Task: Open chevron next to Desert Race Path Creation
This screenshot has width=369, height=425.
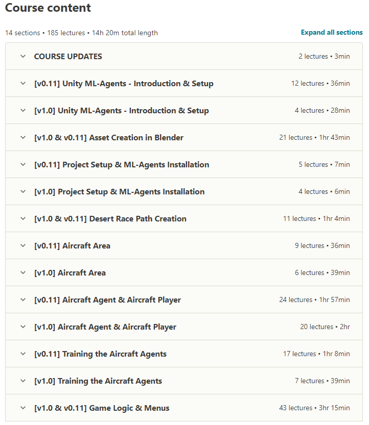Action: pos(23,218)
